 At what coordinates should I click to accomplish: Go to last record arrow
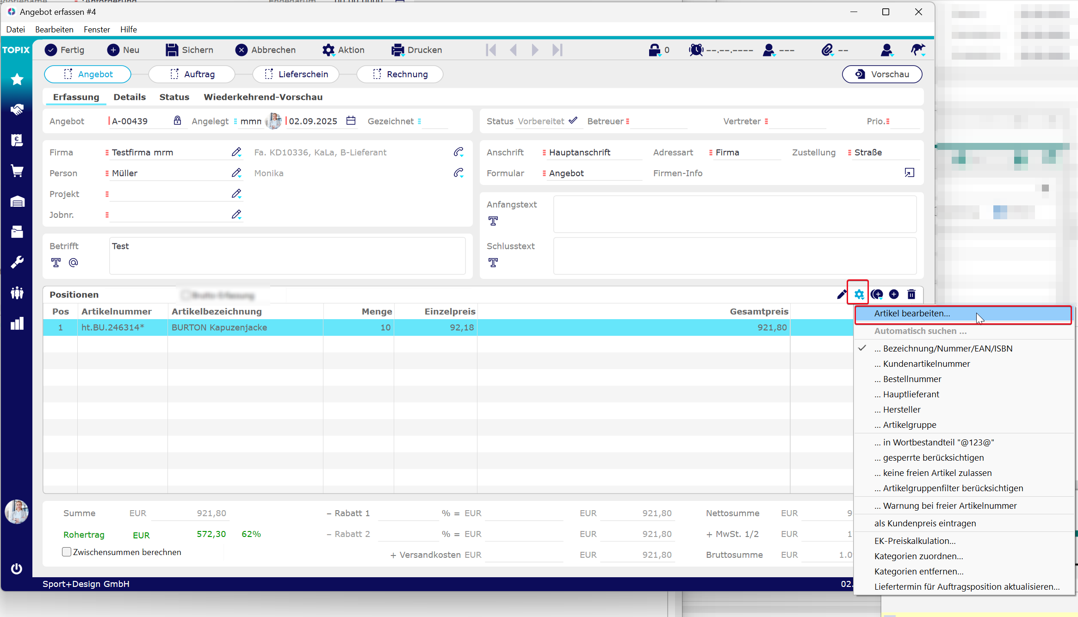(558, 50)
